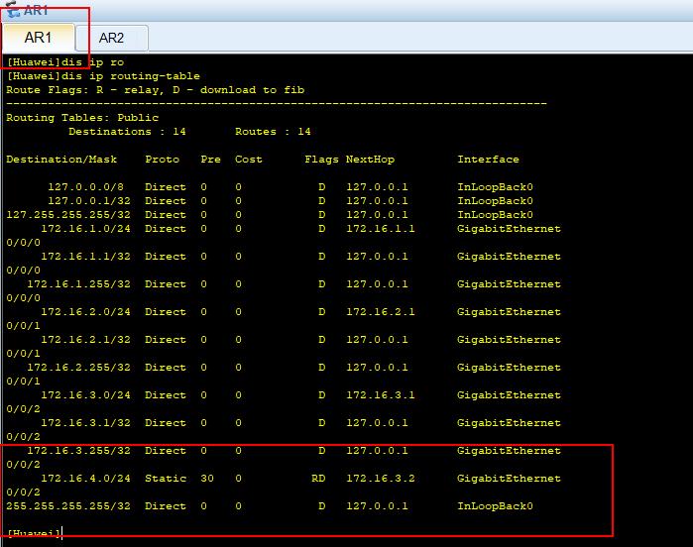Click GigabitEthernet in the 172.16.4.0/24 row
The width and height of the screenshot is (693, 547).
pos(509,479)
